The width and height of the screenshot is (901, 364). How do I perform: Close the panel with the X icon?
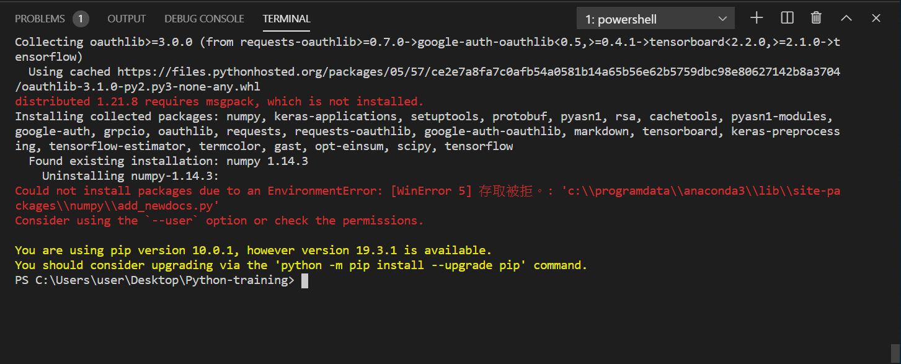tap(876, 18)
